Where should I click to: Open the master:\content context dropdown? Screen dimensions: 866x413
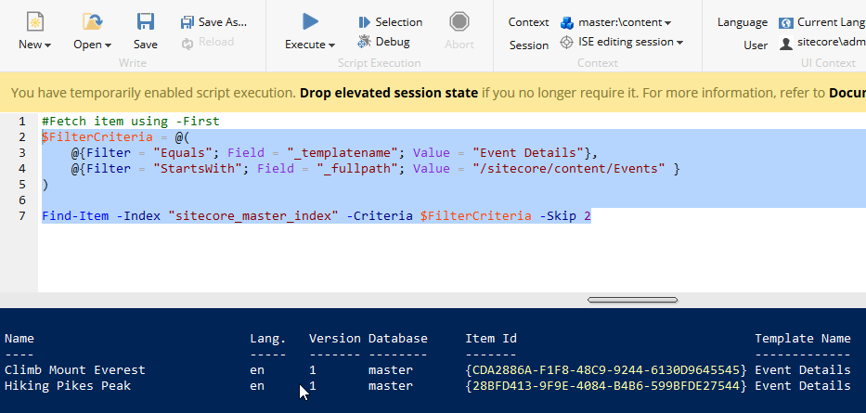[616, 21]
